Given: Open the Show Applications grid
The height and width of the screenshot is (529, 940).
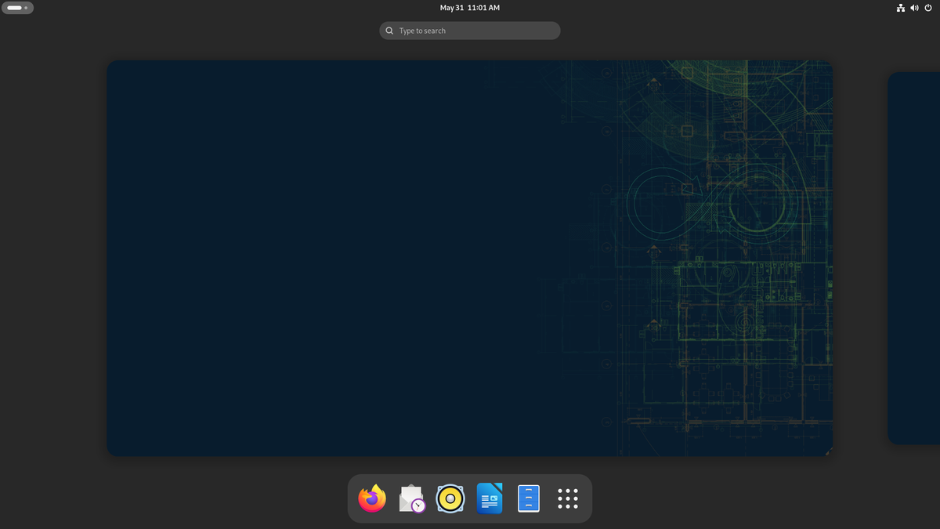Looking at the screenshot, I should pos(567,498).
